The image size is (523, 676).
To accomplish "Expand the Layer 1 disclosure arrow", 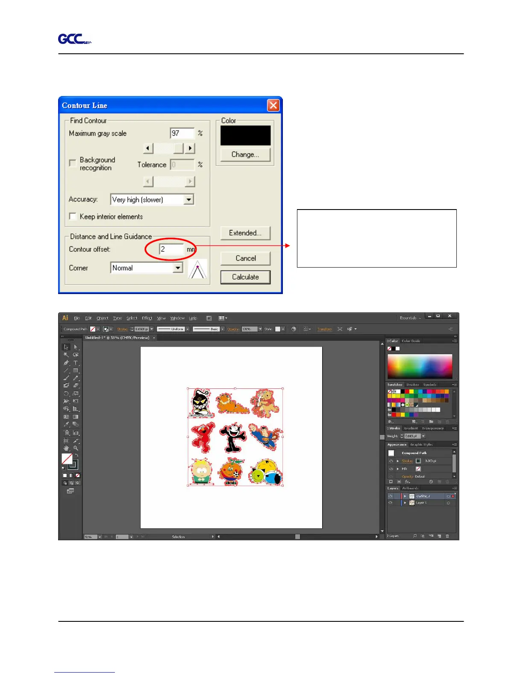I will click(x=405, y=503).
